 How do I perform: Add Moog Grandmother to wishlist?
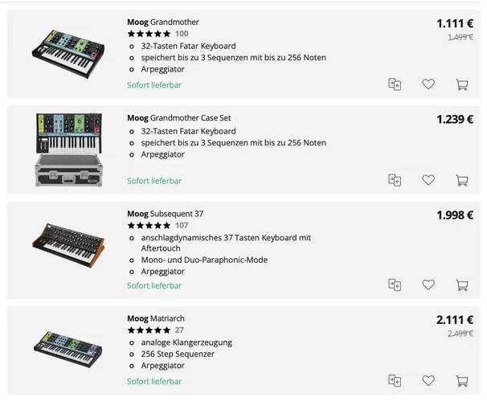click(428, 84)
